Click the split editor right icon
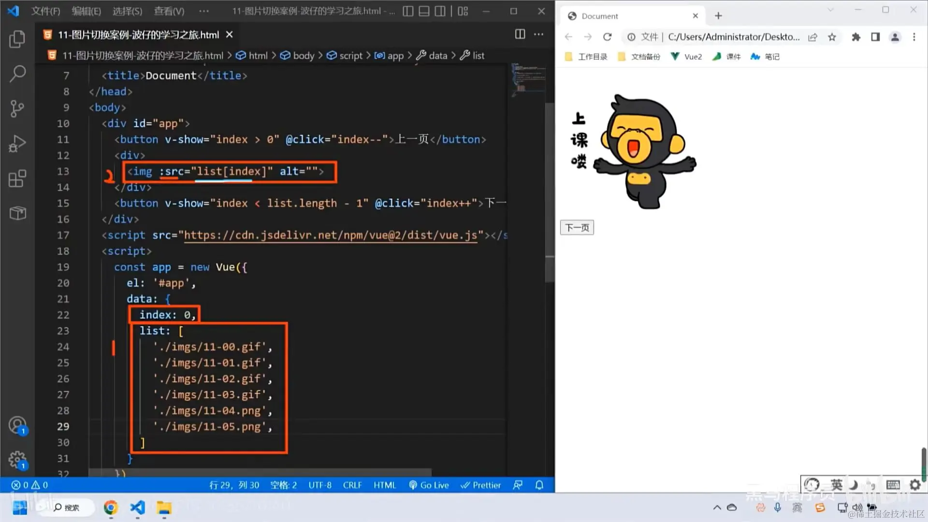 [520, 34]
